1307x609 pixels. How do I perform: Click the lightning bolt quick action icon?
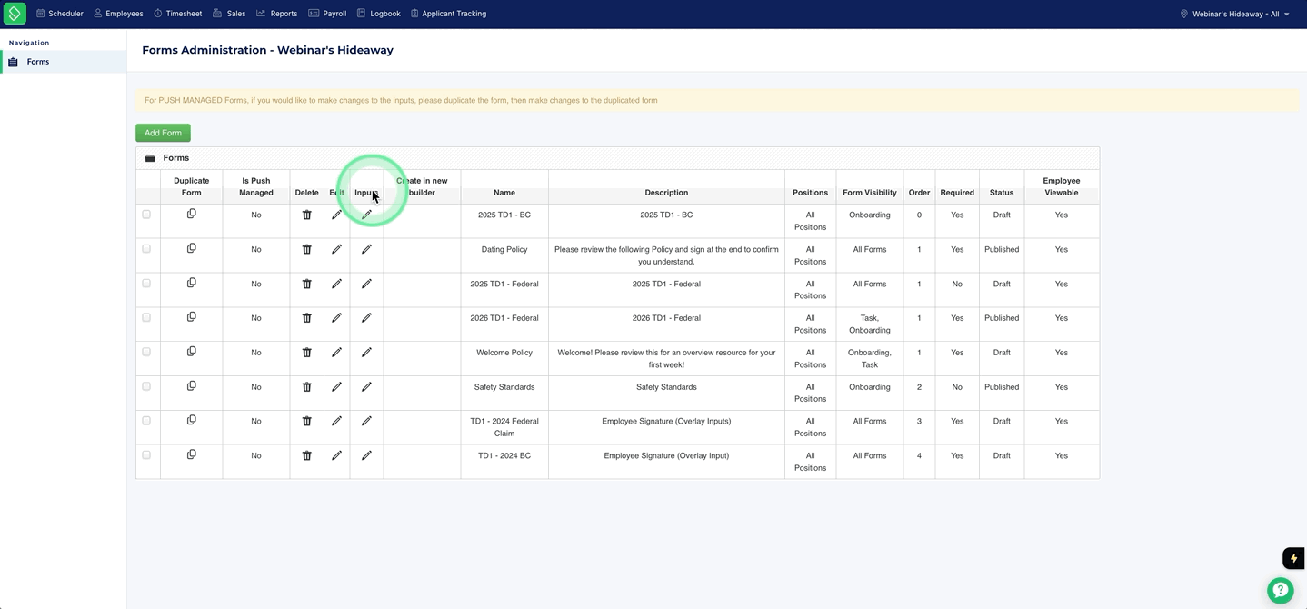coord(1293,558)
